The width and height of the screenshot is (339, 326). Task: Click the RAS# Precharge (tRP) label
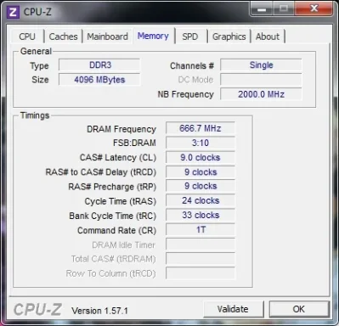(x=112, y=187)
